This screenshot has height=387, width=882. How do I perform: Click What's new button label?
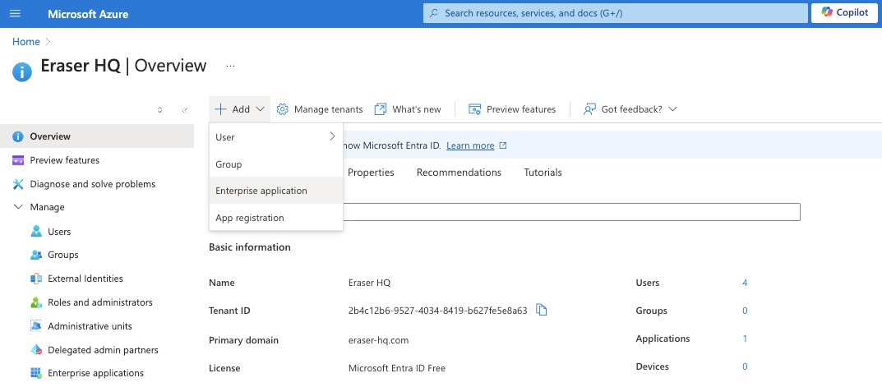pyautogui.click(x=417, y=109)
